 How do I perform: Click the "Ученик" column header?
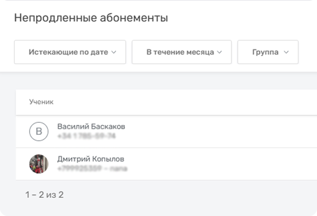point(41,102)
